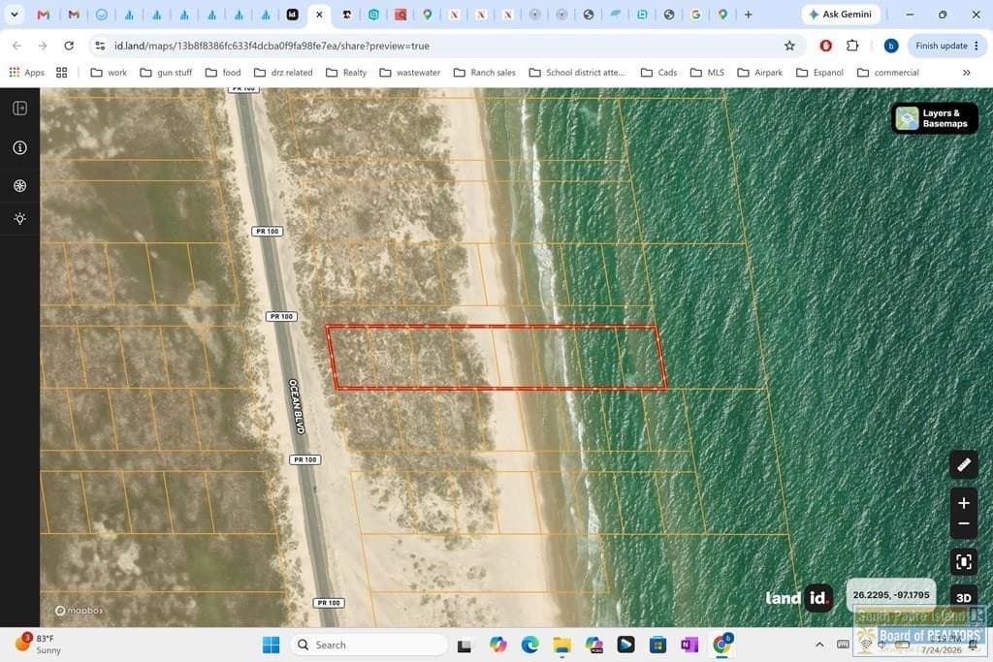Open Chrome from taskbar
This screenshot has width=993, height=662.
[721, 645]
